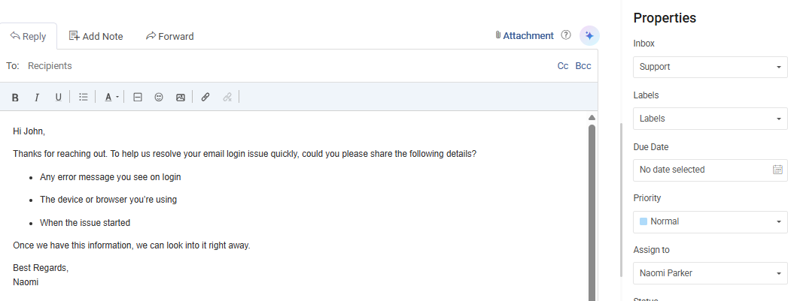The width and height of the screenshot is (788, 301).
Task: Switch to the Forward tab
Action: tap(170, 36)
